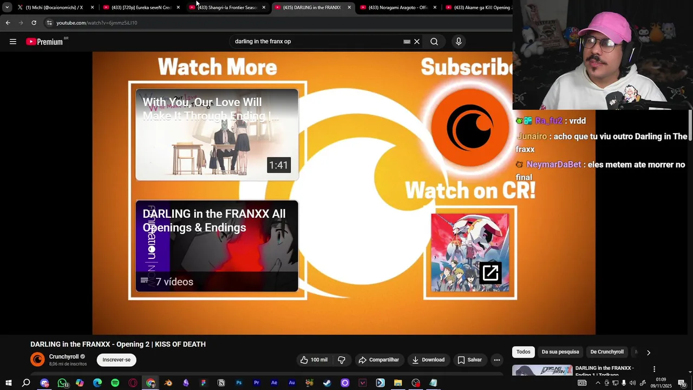The height and width of the screenshot is (390, 693).
Task: Open Chrome tab search dropdown
Action: [x=7, y=8]
